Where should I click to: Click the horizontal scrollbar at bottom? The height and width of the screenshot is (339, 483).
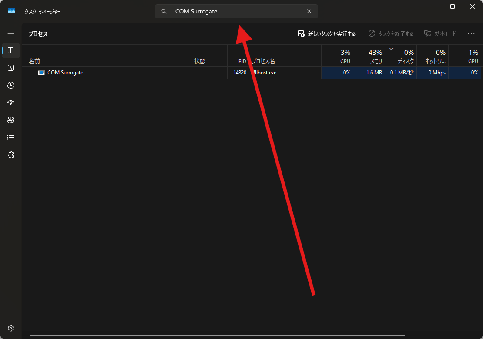(x=217, y=335)
